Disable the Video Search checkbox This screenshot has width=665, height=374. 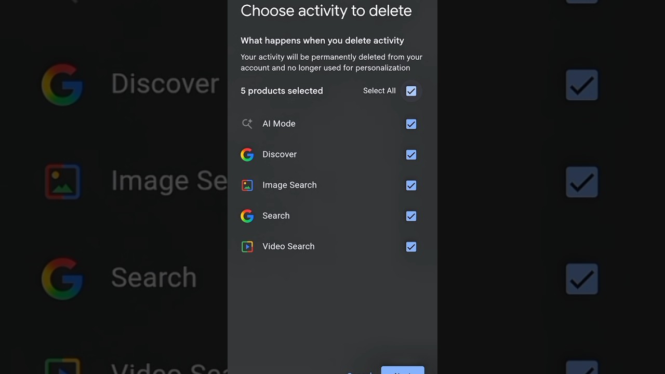point(411,246)
